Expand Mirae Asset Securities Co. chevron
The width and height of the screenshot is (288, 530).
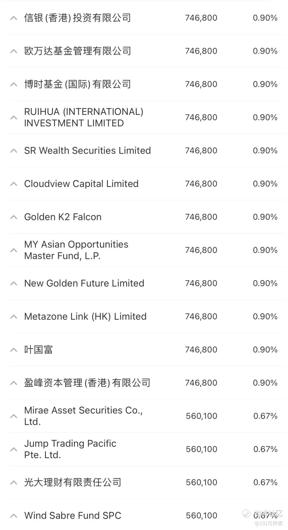pyautogui.click(x=14, y=416)
